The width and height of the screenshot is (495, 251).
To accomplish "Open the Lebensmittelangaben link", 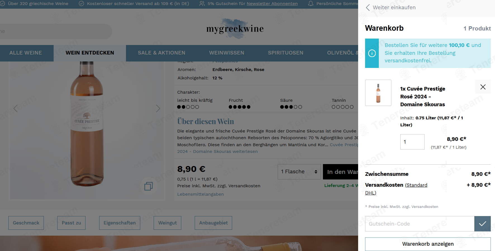I will [x=200, y=194].
